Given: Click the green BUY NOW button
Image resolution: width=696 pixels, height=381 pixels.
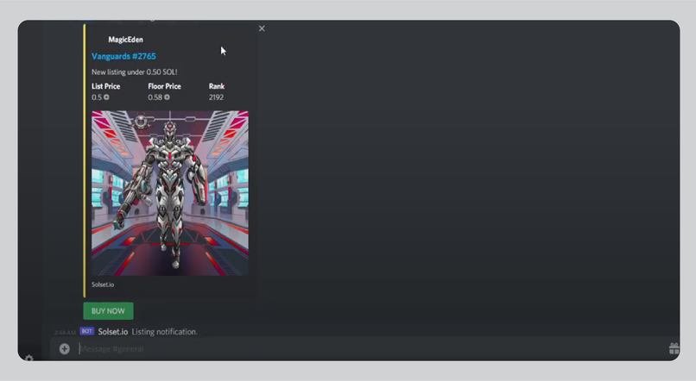Looking at the screenshot, I should point(108,311).
